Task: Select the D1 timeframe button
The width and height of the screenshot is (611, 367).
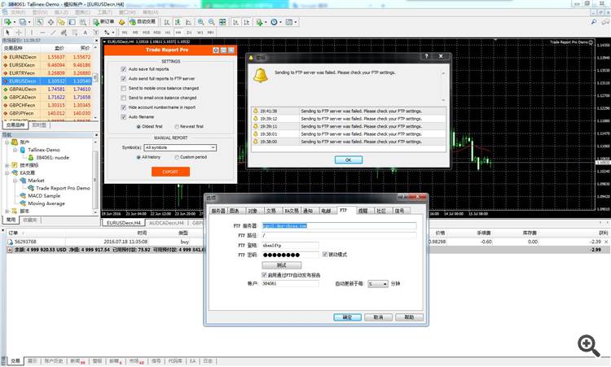Action: (189, 33)
